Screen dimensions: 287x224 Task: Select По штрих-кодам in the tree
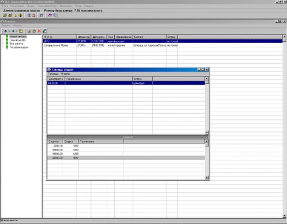point(19,47)
